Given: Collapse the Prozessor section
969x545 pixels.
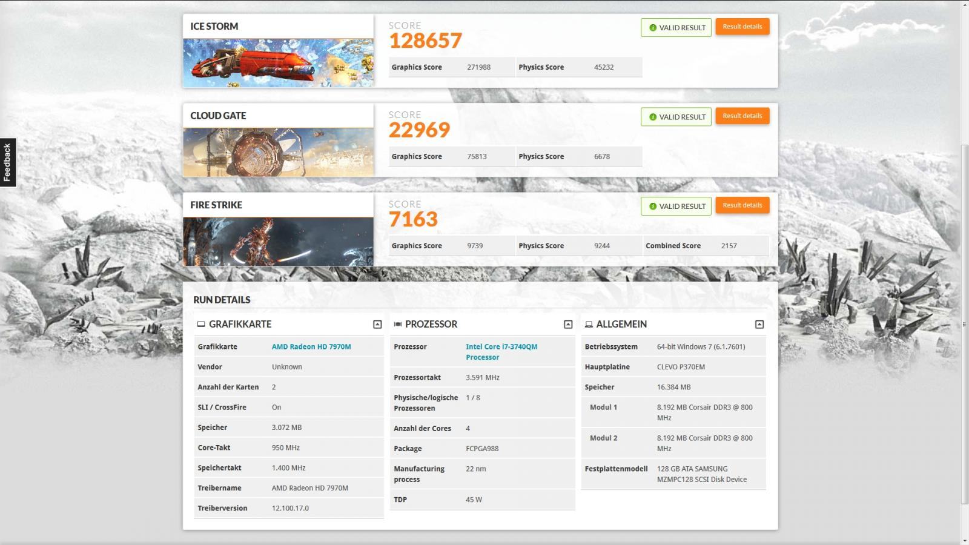Looking at the screenshot, I should tap(568, 325).
